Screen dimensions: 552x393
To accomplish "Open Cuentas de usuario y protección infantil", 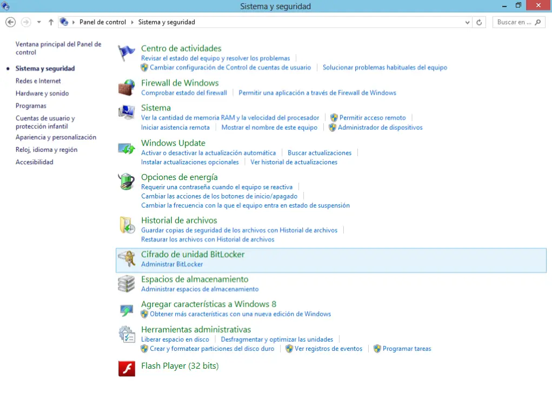I will pyautogui.click(x=45, y=122).
